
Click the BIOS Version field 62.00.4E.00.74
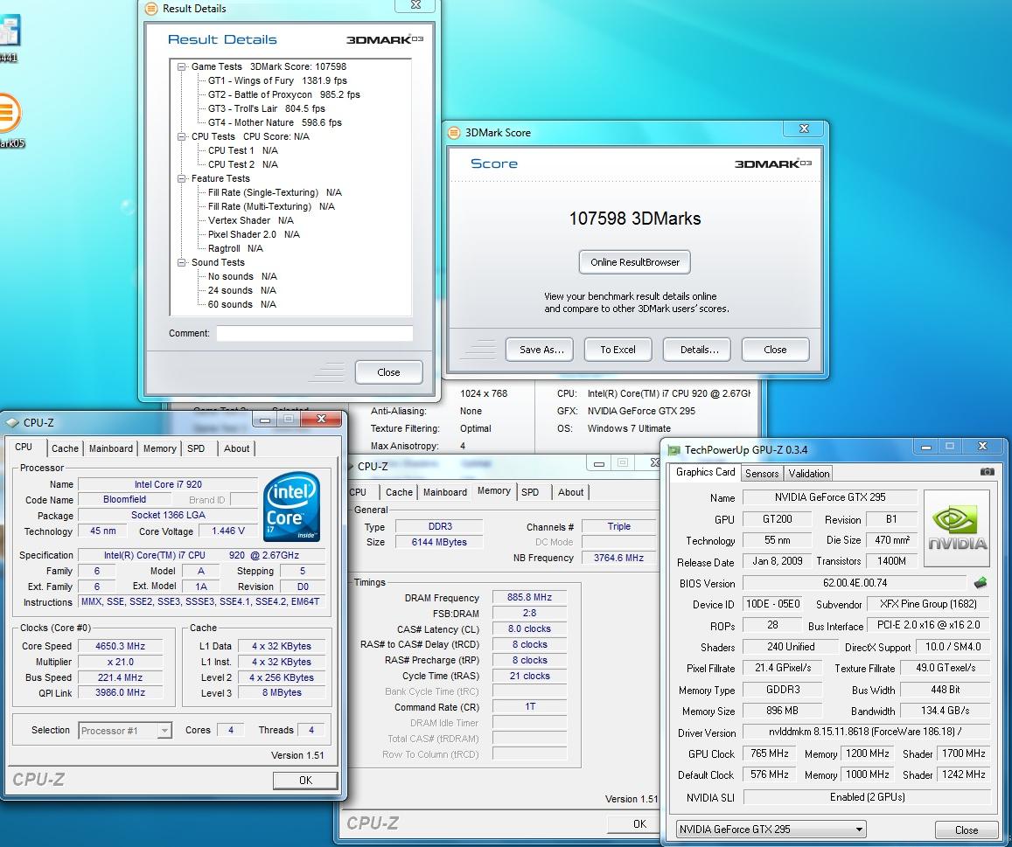tap(855, 583)
